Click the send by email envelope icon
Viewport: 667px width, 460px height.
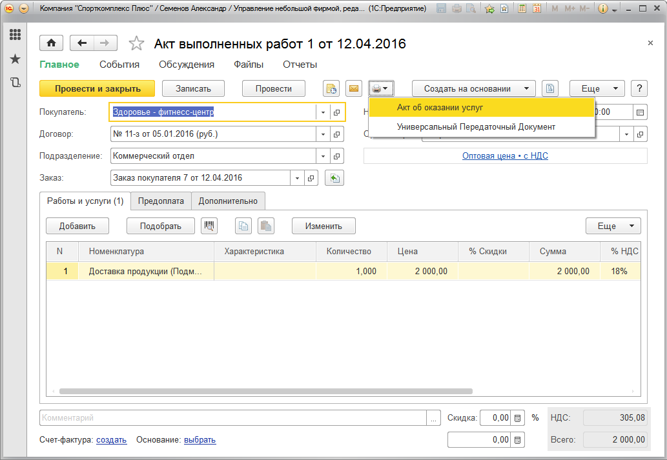tap(353, 89)
